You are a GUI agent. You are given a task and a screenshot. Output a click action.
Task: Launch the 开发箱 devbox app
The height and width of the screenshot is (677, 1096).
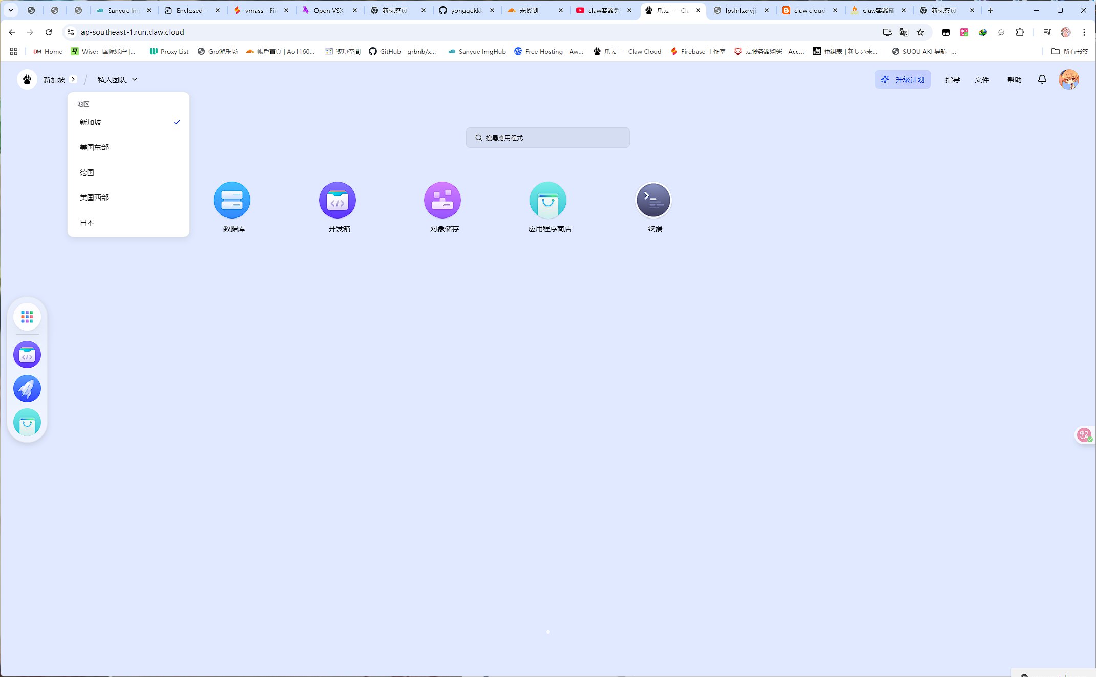tap(337, 201)
